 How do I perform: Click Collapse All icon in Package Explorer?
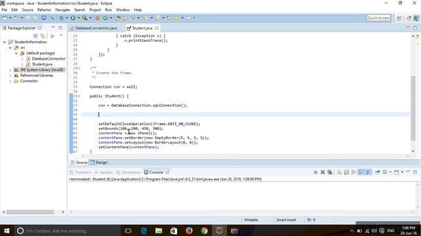36,35
